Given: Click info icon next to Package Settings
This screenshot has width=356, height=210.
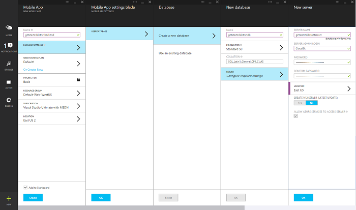Looking at the screenshot, I should click(x=45, y=45).
